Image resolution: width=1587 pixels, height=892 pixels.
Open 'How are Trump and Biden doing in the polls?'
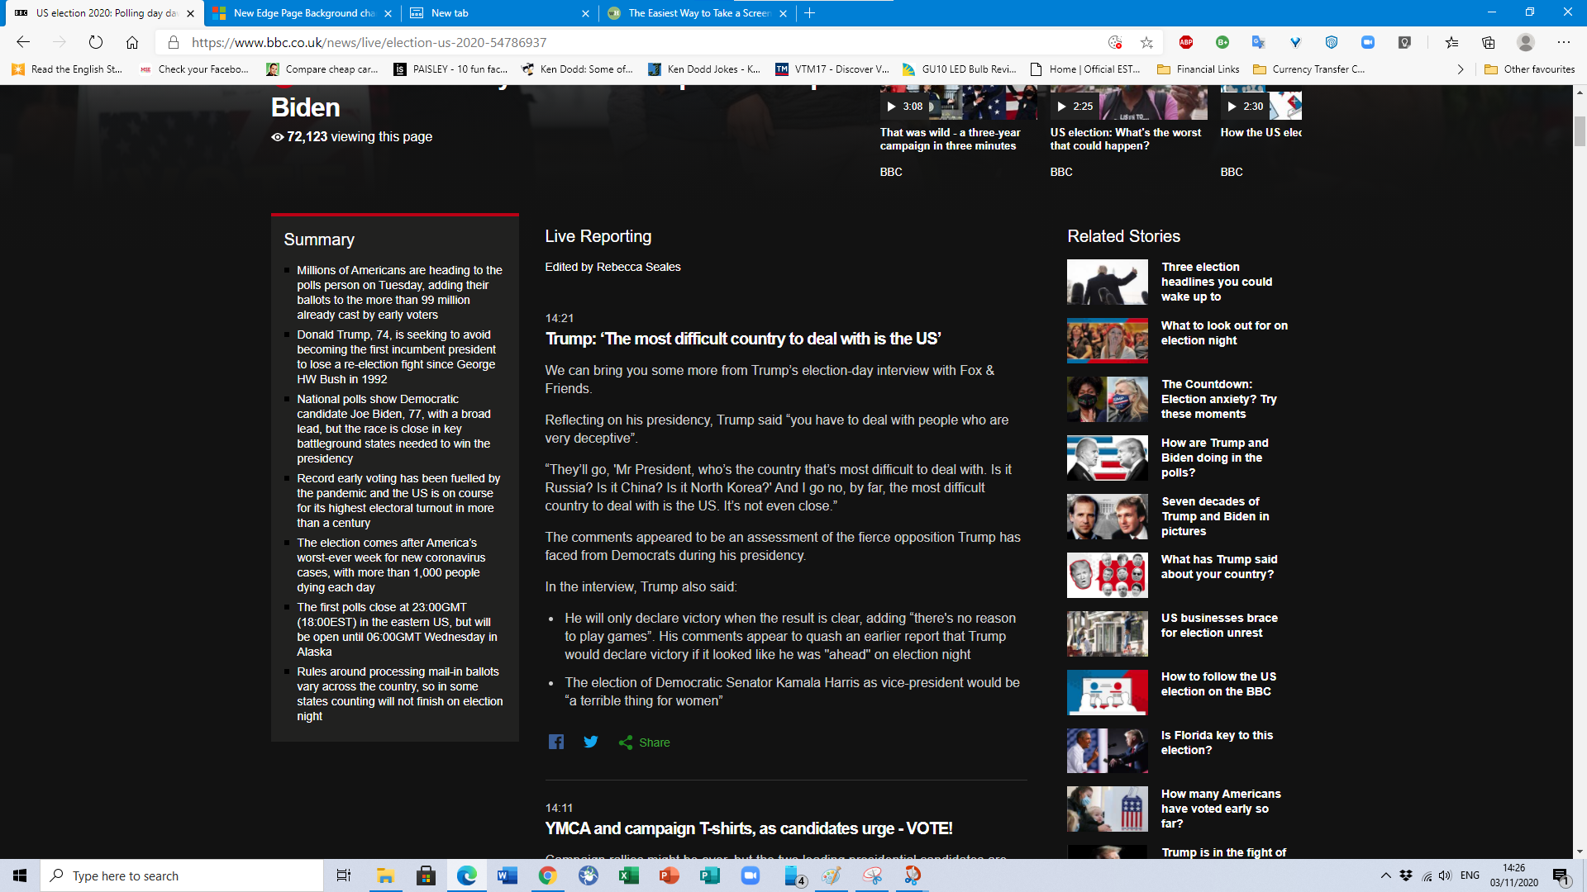pyautogui.click(x=1214, y=458)
